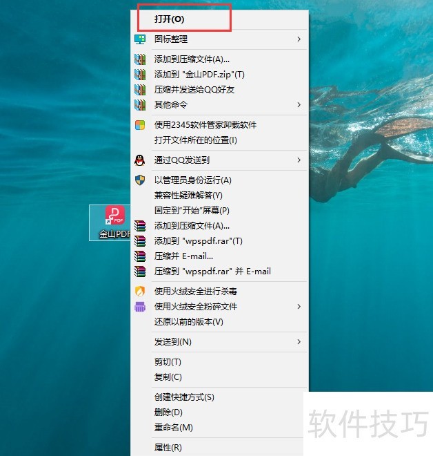The width and height of the screenshot is (433, 456).
Task: Click the archive icon beside 压缩并发送给QQ好友
Action: [x=140, y=90]
